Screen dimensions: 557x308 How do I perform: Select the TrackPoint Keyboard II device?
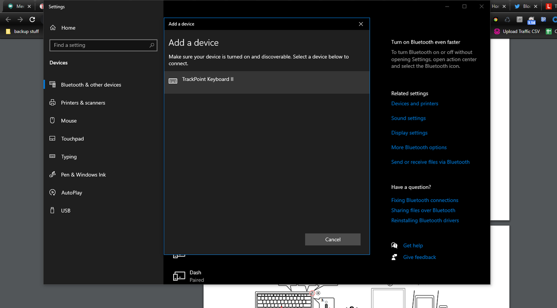267,82
